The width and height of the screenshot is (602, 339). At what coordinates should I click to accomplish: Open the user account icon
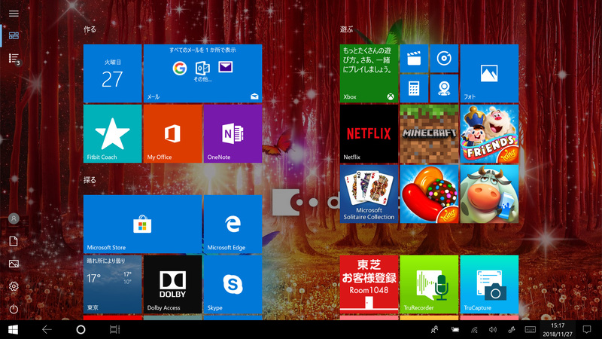pos(14,218)
